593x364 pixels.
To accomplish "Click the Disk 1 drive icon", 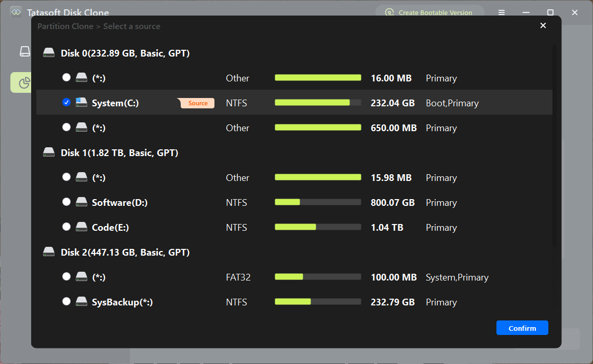I will tap(49, 152).
